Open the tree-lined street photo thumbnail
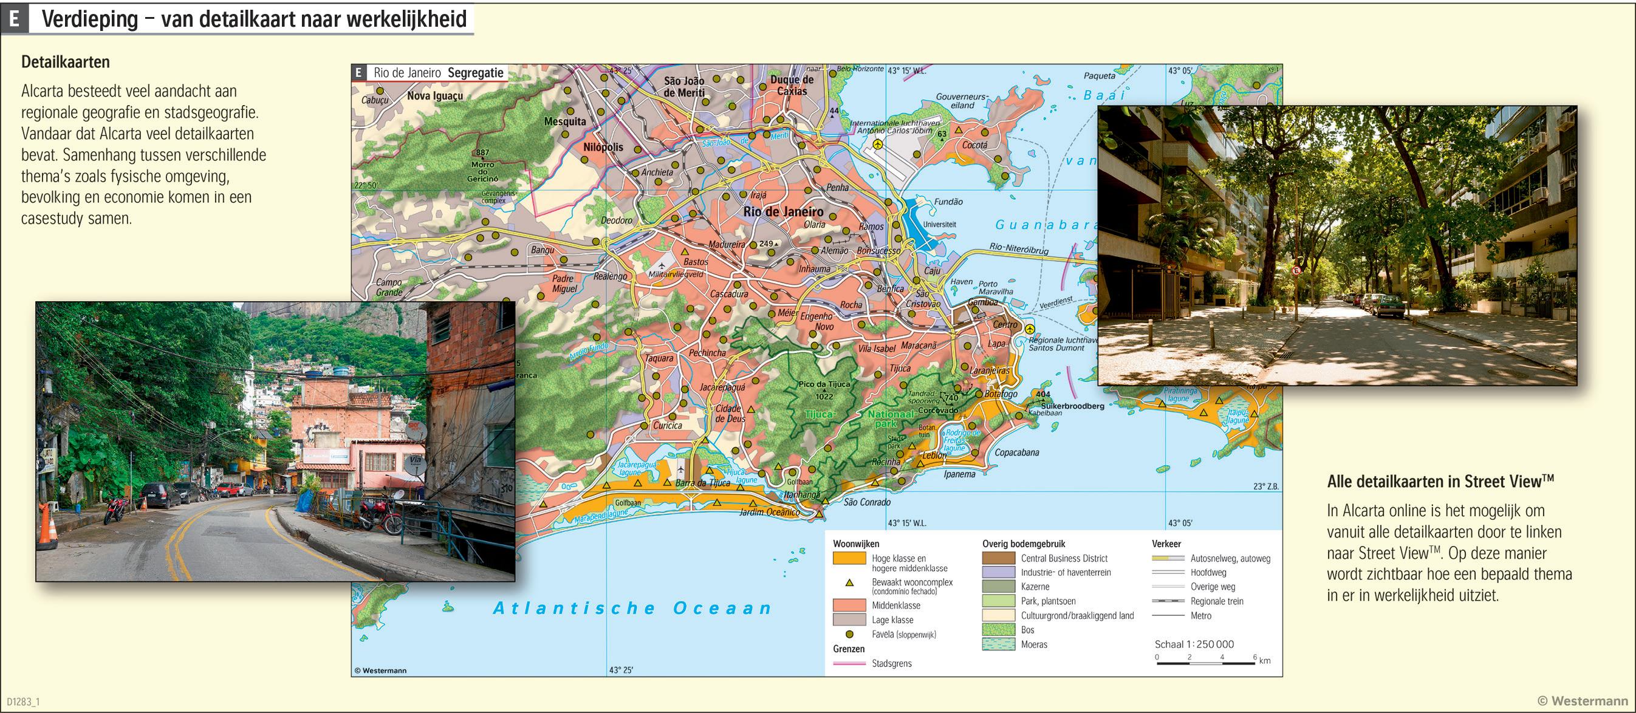The image size is (1636, 713). tap(1337, 245)
